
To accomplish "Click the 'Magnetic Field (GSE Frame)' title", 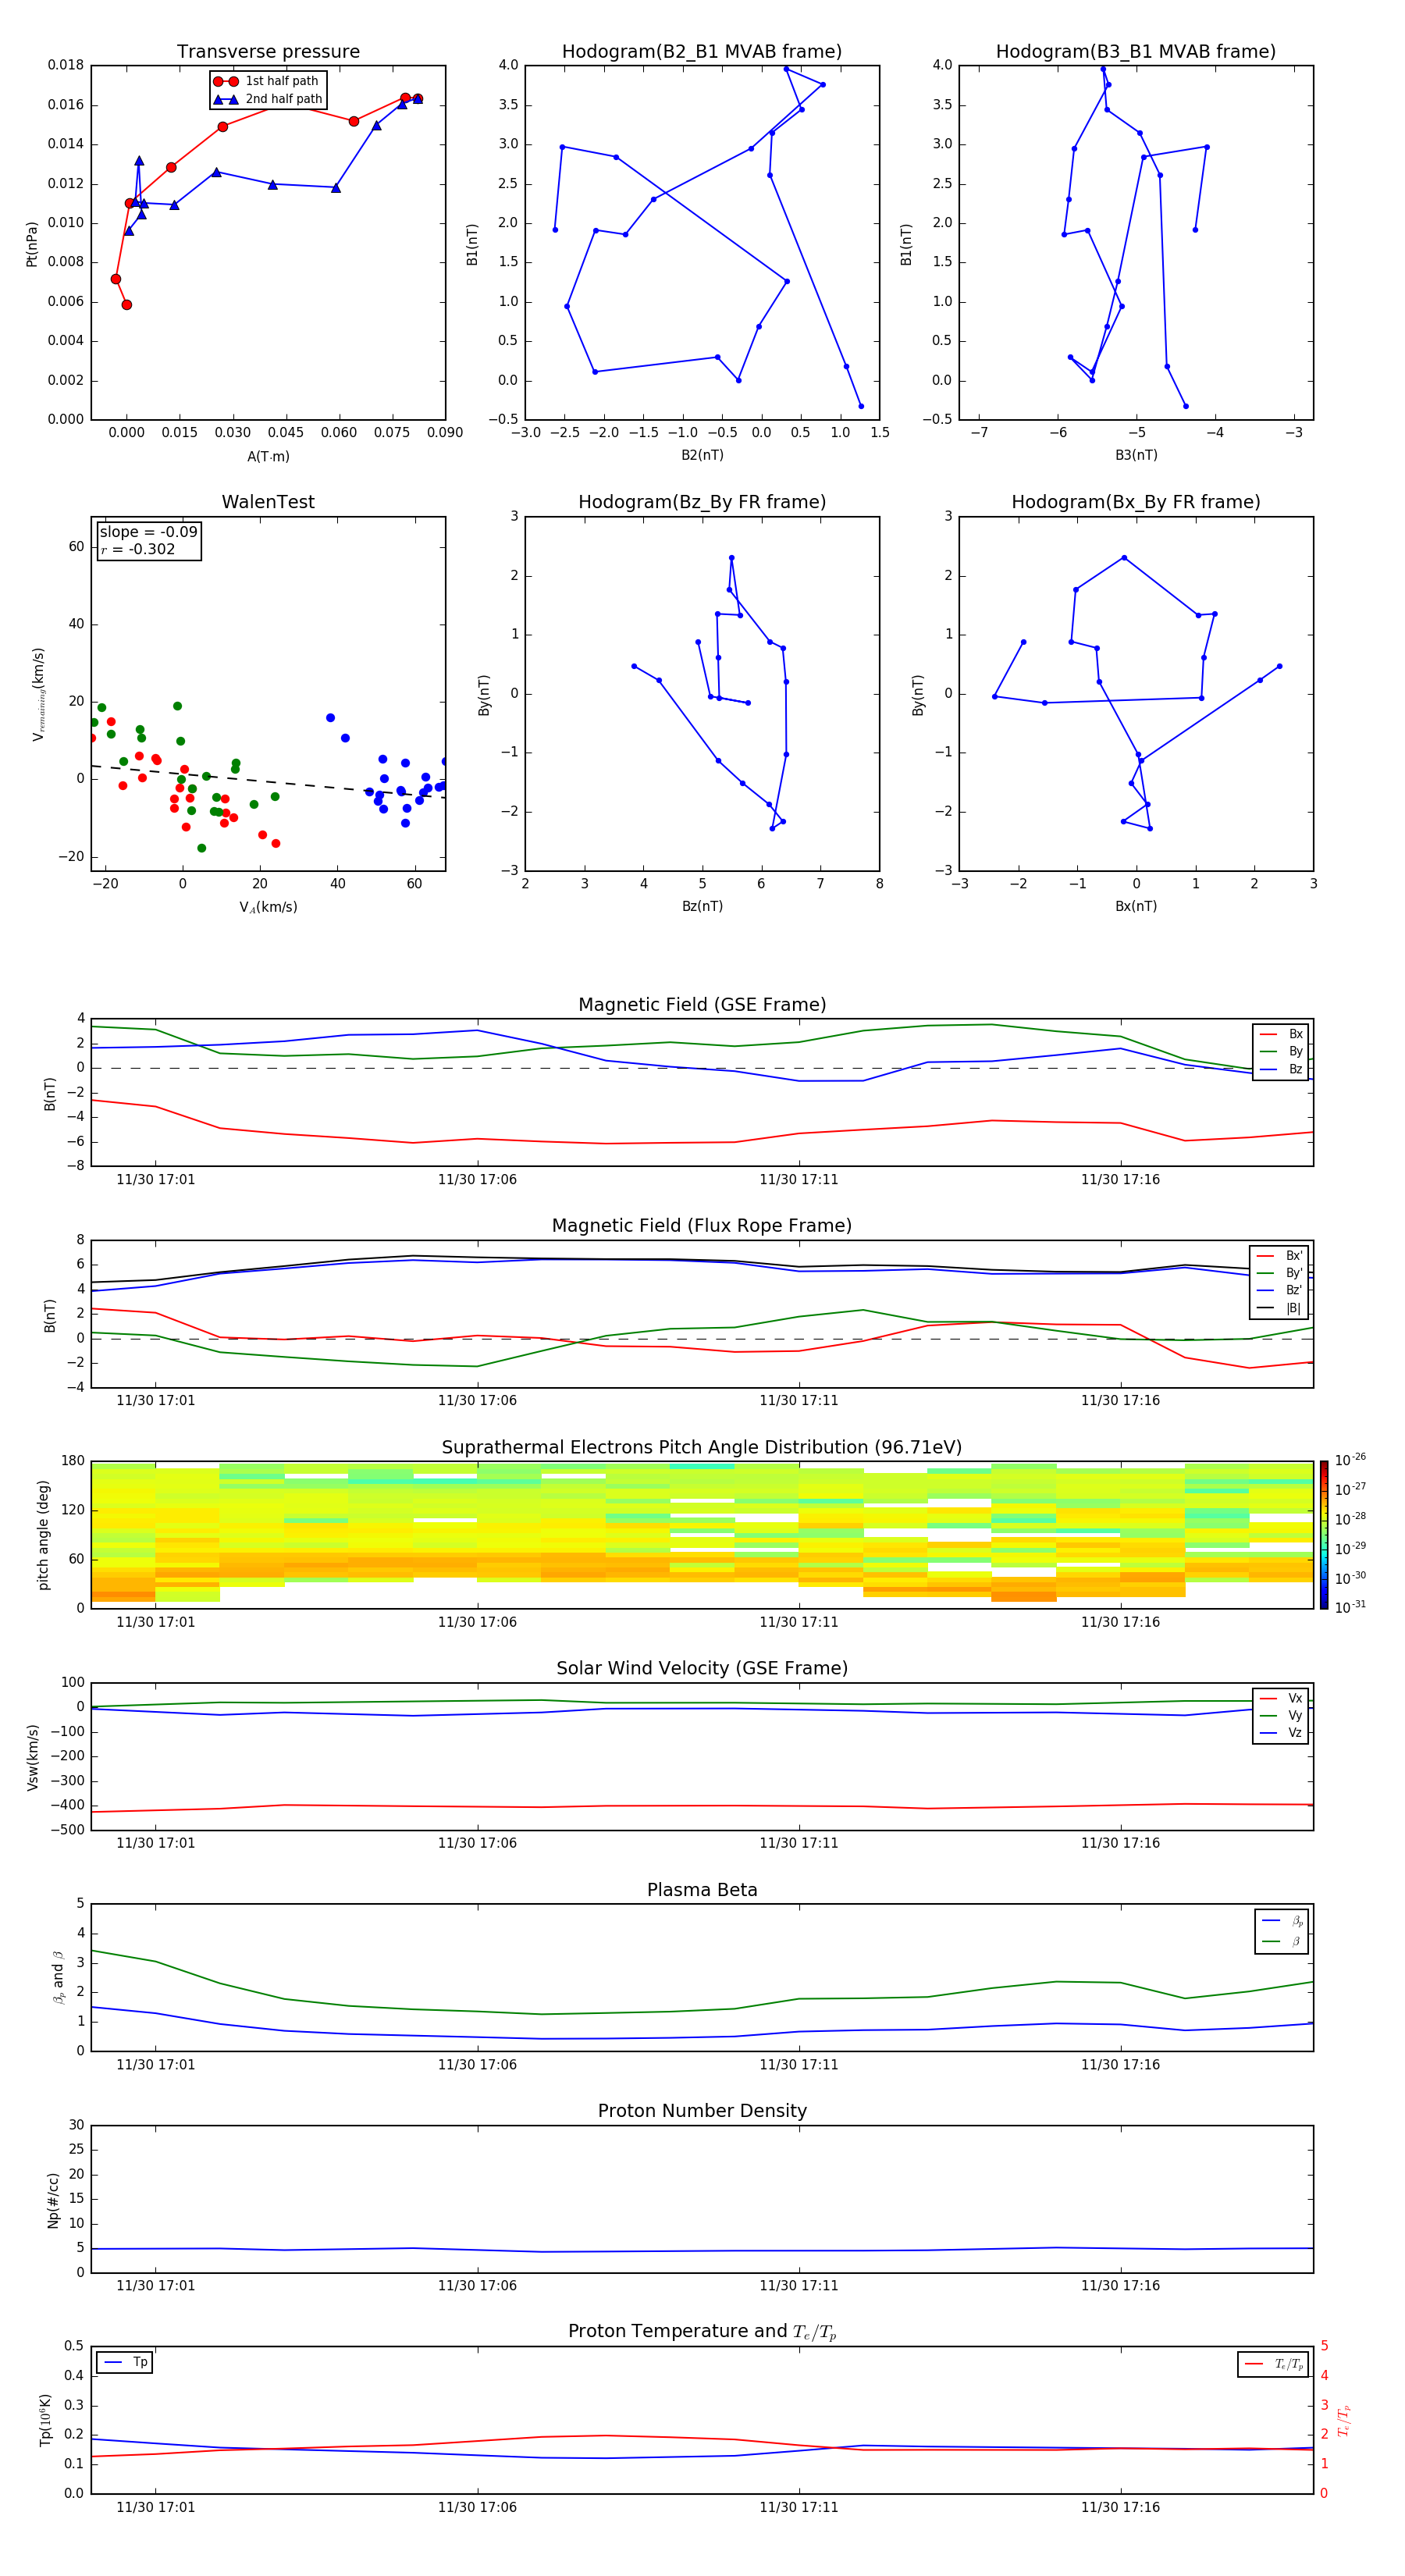I will [x=702, y=1005].
